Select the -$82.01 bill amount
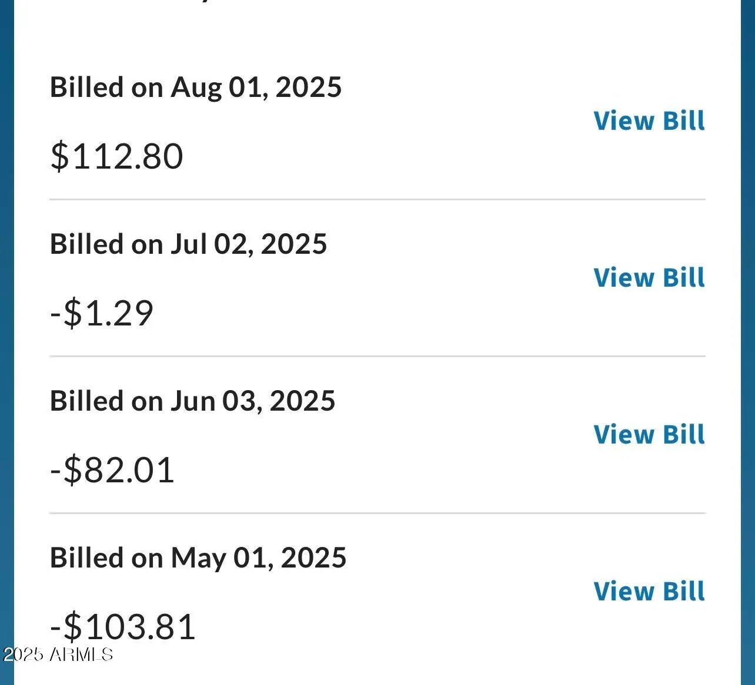The image size is (755, 685). point(112,470)
